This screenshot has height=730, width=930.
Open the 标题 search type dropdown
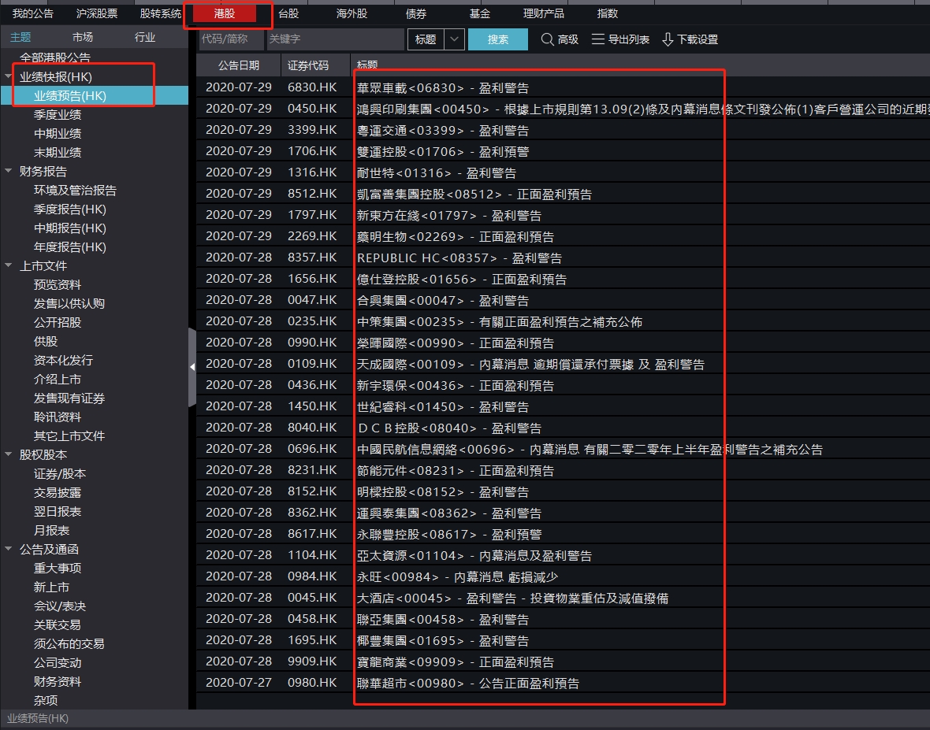(x=454, y=39)
